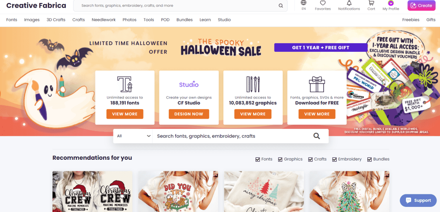Viewport: 440px width, 212px height.
Task: Open the Notifications bell icon
Action: click(x=349, y=3)
